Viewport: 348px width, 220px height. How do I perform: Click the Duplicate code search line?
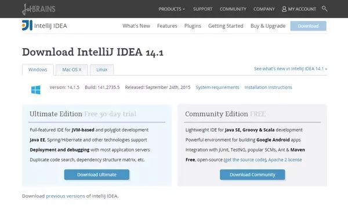pos(87,160)
